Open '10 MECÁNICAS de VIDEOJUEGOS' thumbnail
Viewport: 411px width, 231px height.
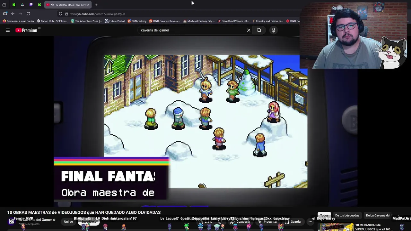335,227
